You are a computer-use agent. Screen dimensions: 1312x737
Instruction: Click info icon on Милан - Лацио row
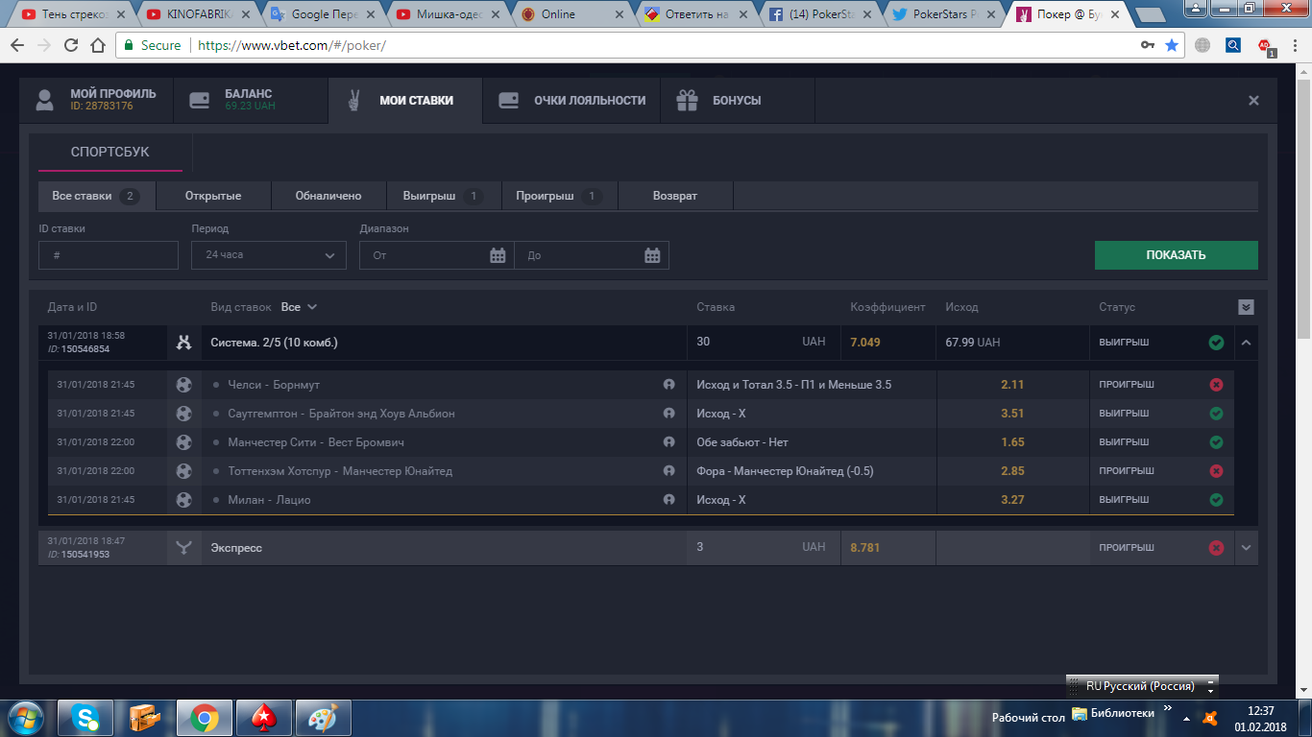(669, 500)
